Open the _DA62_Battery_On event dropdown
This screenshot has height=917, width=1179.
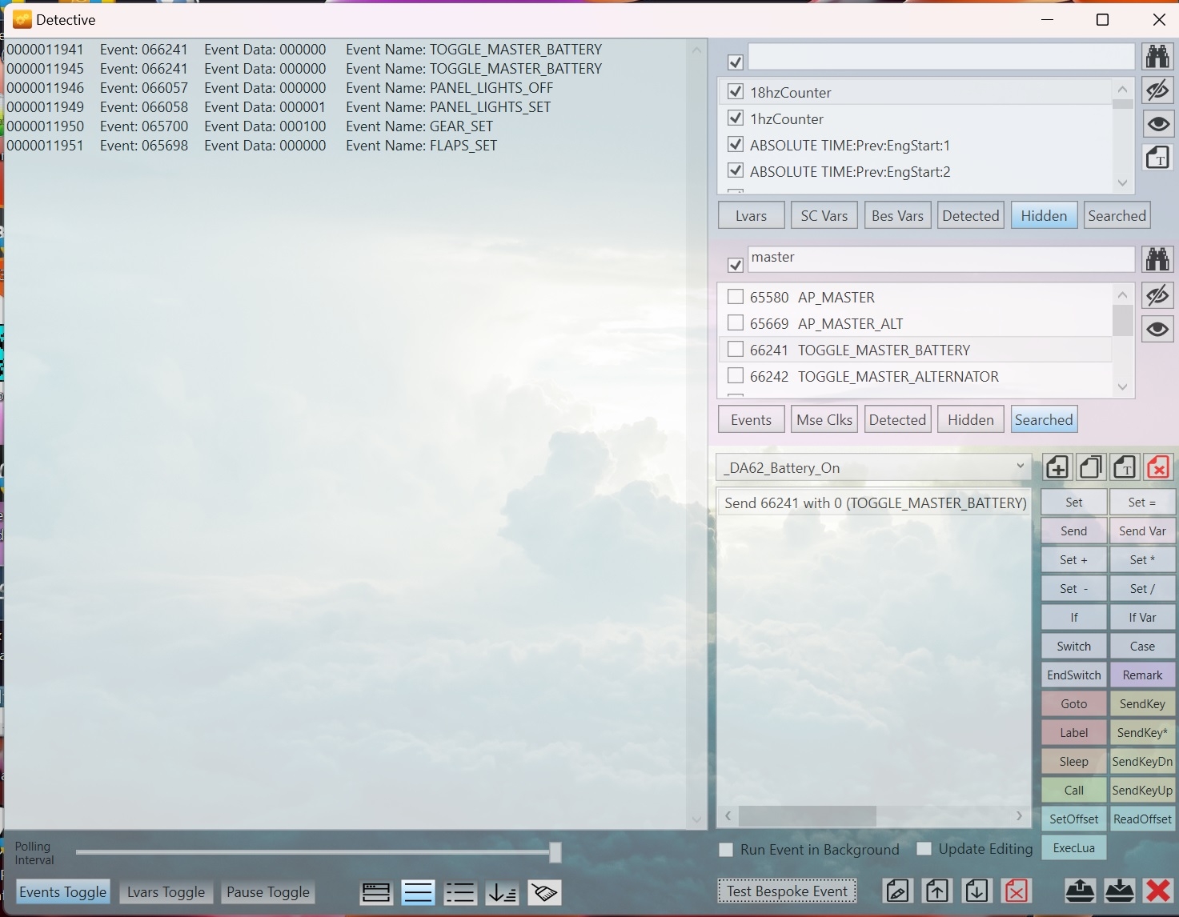(1020, 467)
